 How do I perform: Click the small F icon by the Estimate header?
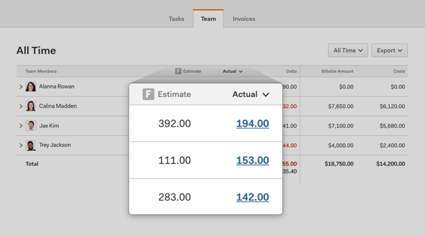[x=178, y=71]
